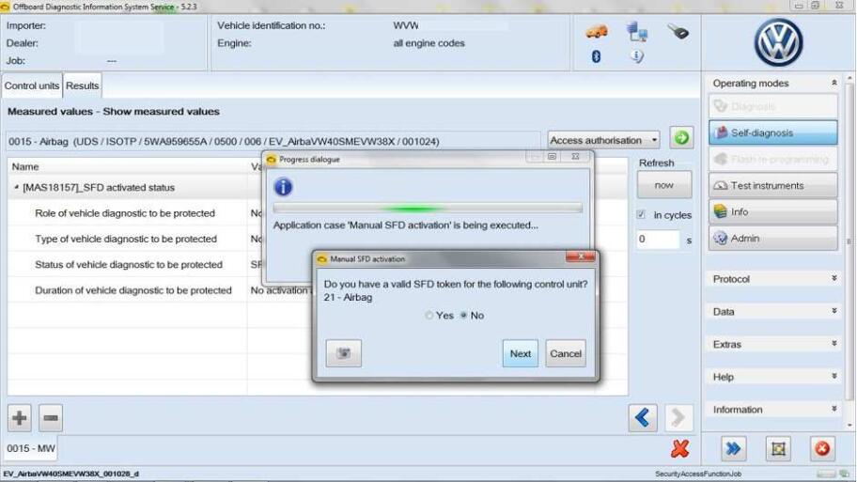Click the Bluetooth status icon

click(x=596, y=55)
